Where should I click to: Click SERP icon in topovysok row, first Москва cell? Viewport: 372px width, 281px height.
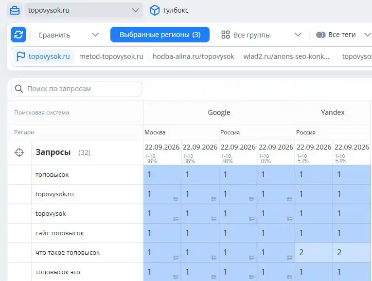point(176,219)
